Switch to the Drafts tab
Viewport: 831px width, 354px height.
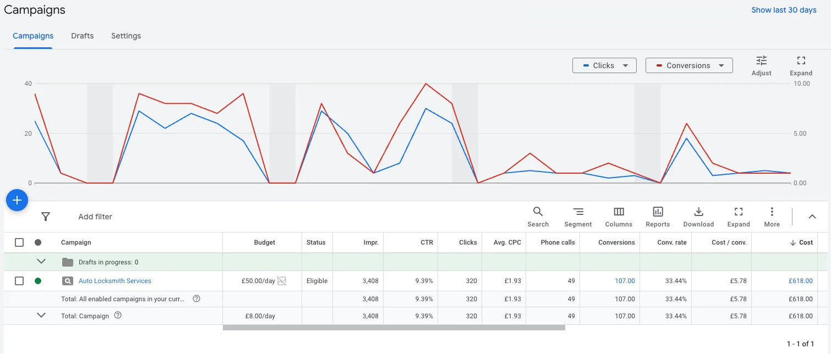coord(83,36)
